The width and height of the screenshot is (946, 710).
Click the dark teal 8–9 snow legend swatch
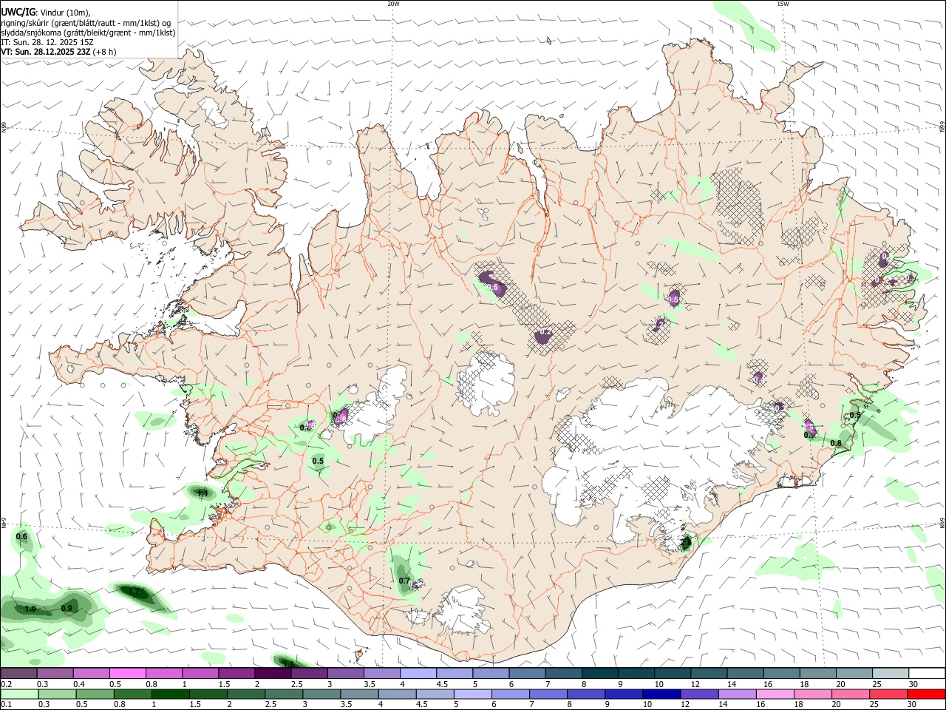[x=598, y=674]
